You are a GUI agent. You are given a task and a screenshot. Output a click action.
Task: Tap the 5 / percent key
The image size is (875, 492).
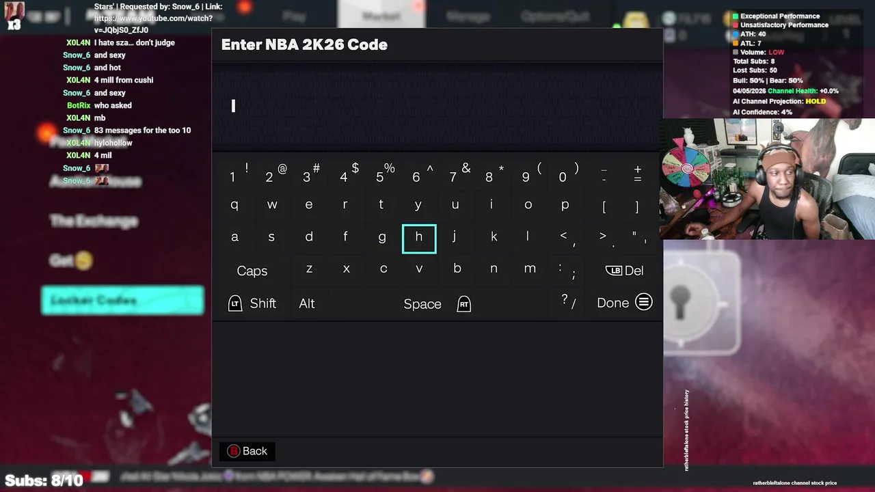point(386,174)
